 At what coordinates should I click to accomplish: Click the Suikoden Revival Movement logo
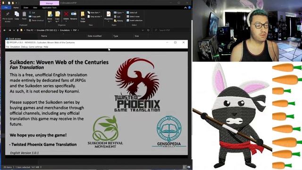point(105,132)
